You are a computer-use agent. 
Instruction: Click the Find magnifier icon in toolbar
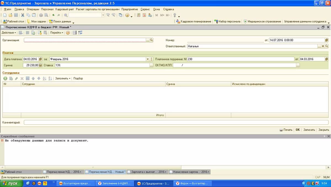[x=66, y=15]
